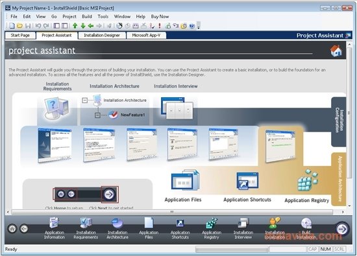Collapse the NewFeature1 tree node
The height and width of the screenshot is (256, 357).
pos(97,115)
